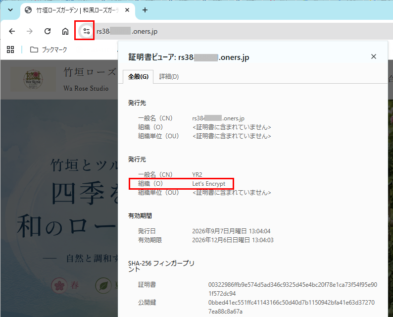Click the 発行先 section heading
393x317 pixels.
pyautogui.click(x=137, y=103)
